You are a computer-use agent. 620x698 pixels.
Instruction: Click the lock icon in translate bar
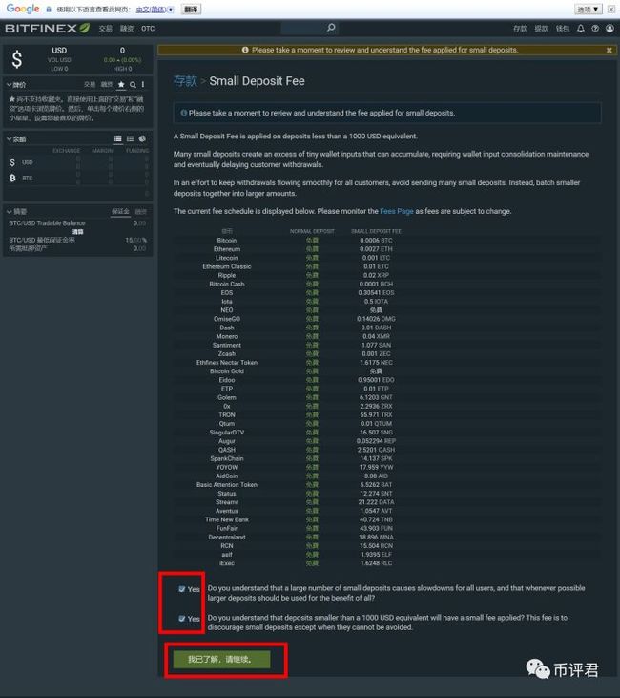click(x=49, y=10)
